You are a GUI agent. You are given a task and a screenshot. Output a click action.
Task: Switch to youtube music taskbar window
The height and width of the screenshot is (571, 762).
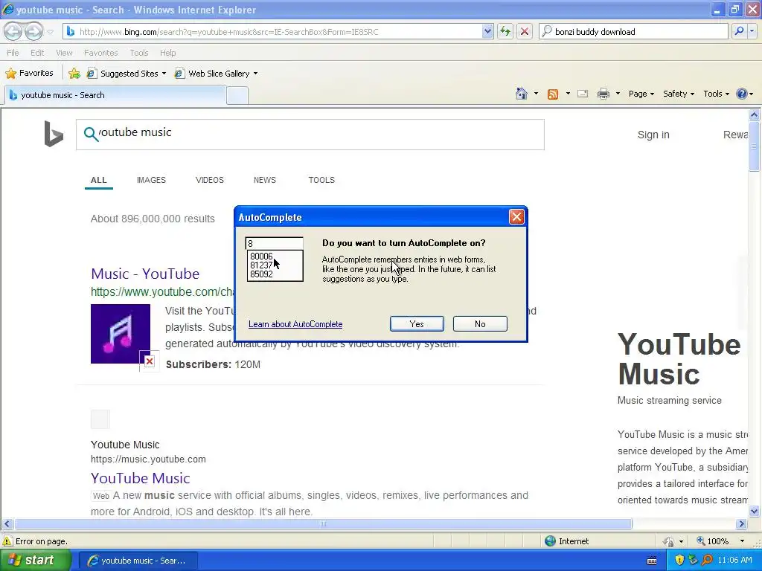pyautogui.click(x=138, y=561)
